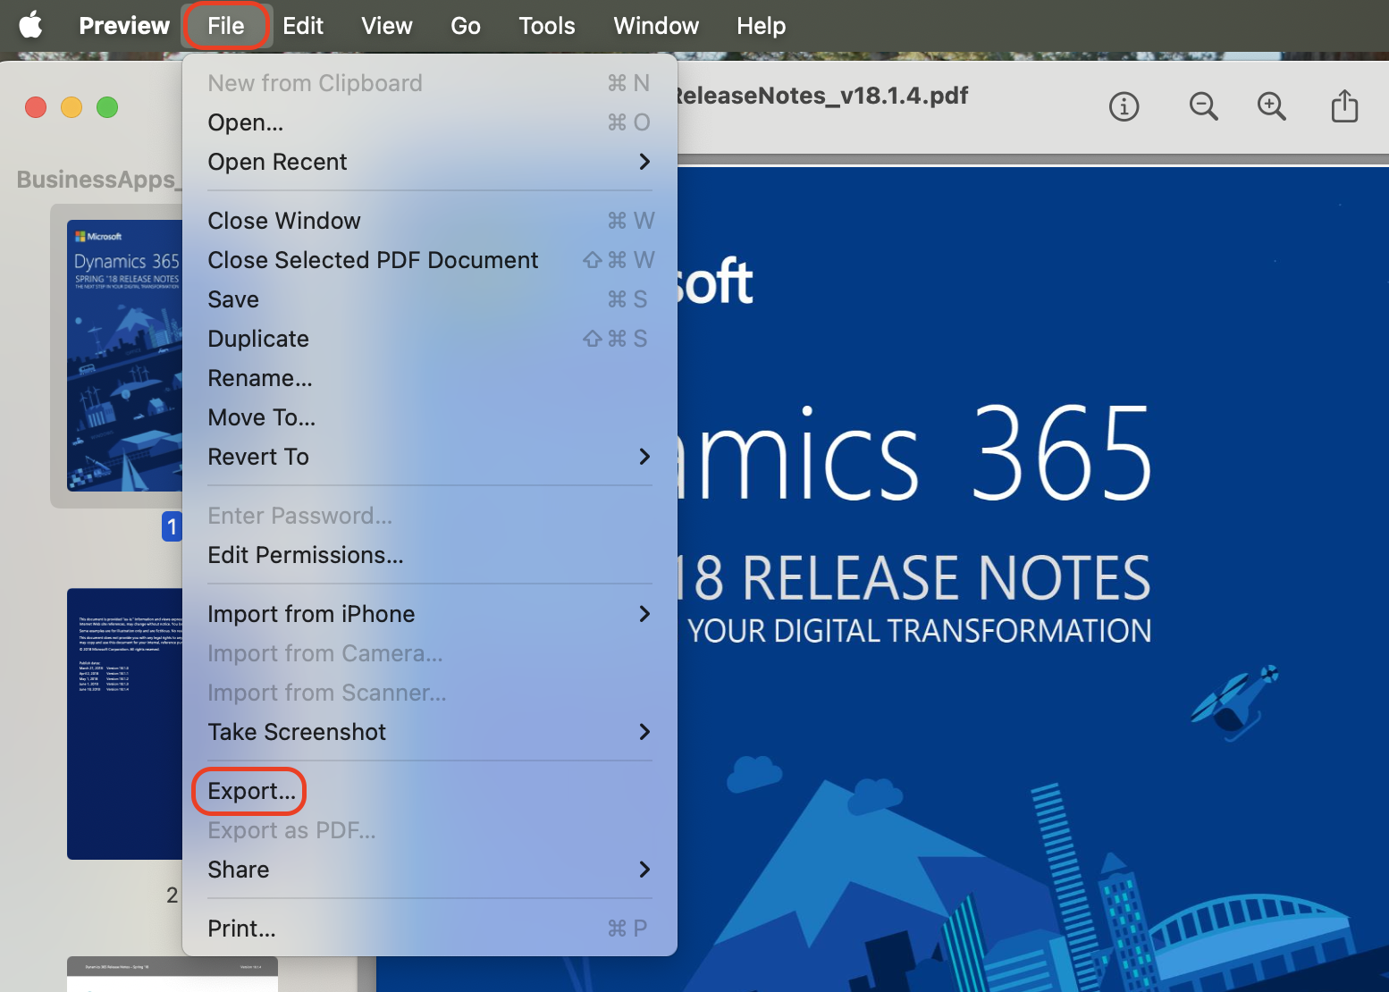1389x992 pixels.
Task: Open the Tools menu
Action: (546, 25)
